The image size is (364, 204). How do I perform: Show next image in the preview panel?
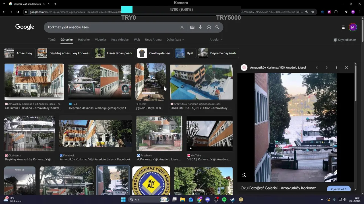click(x=326, y=67)
